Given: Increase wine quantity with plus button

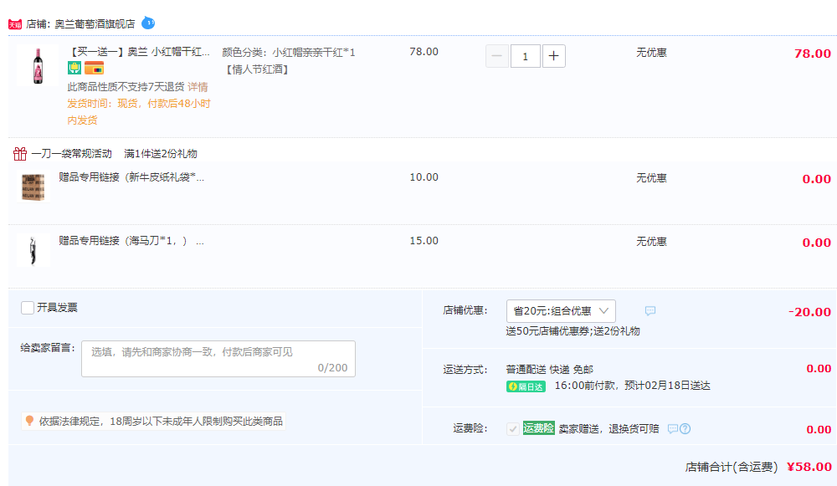Looking at the screenshot, I should (x=553, y=56).
